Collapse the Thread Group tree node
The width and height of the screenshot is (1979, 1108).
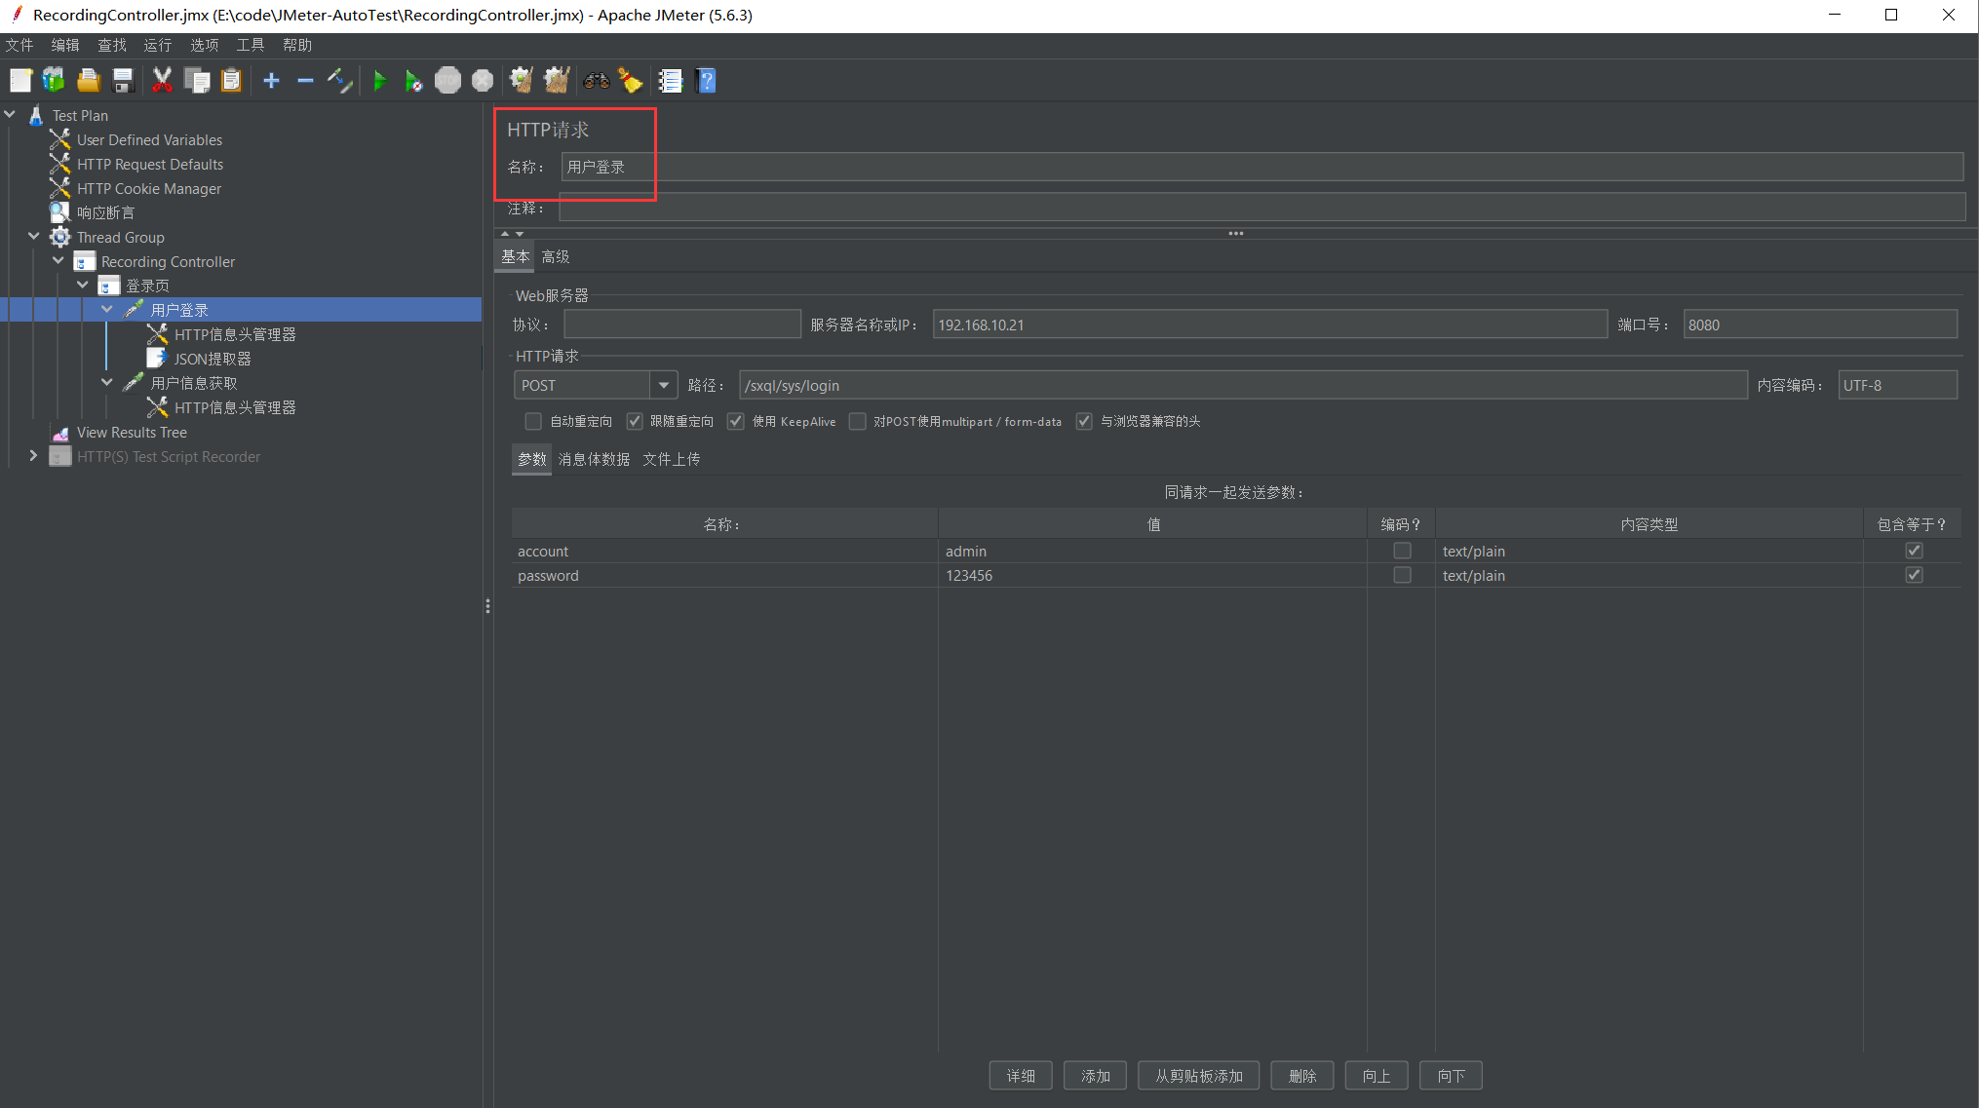33,237
